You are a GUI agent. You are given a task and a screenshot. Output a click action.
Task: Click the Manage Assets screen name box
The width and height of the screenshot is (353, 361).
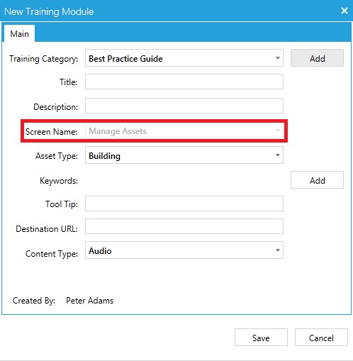184,130
